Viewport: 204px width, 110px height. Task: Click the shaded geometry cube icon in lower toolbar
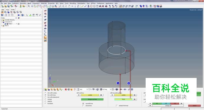coord(117,89)
